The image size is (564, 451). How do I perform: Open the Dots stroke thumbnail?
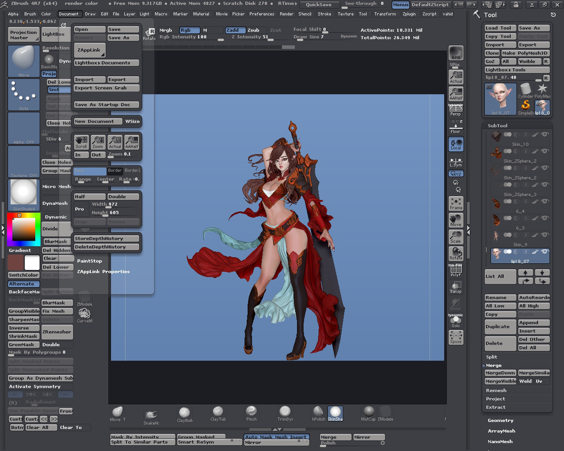[x=24, y=95]
